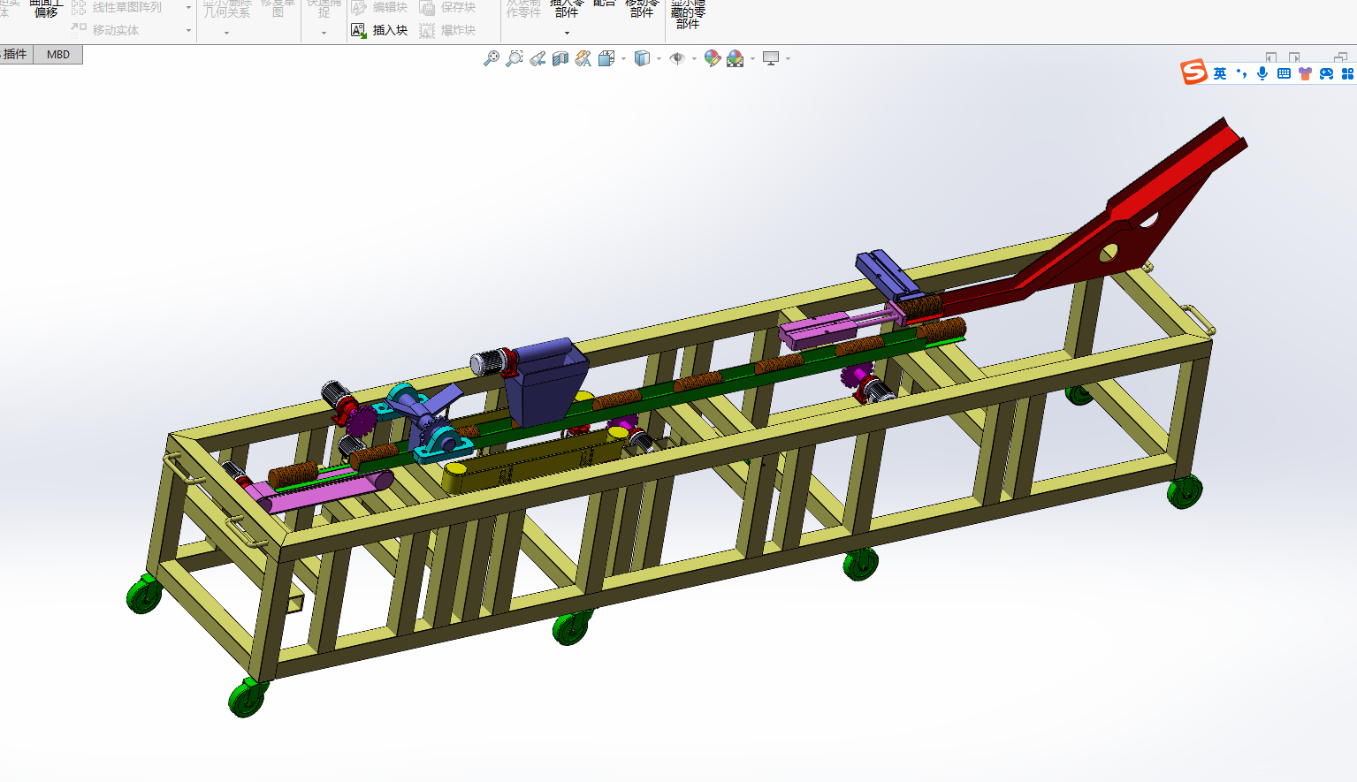Expand the 快速捕捉 dropdown arrow
The height and width of the screenshot is (782, 1357).
click(324, 34)
